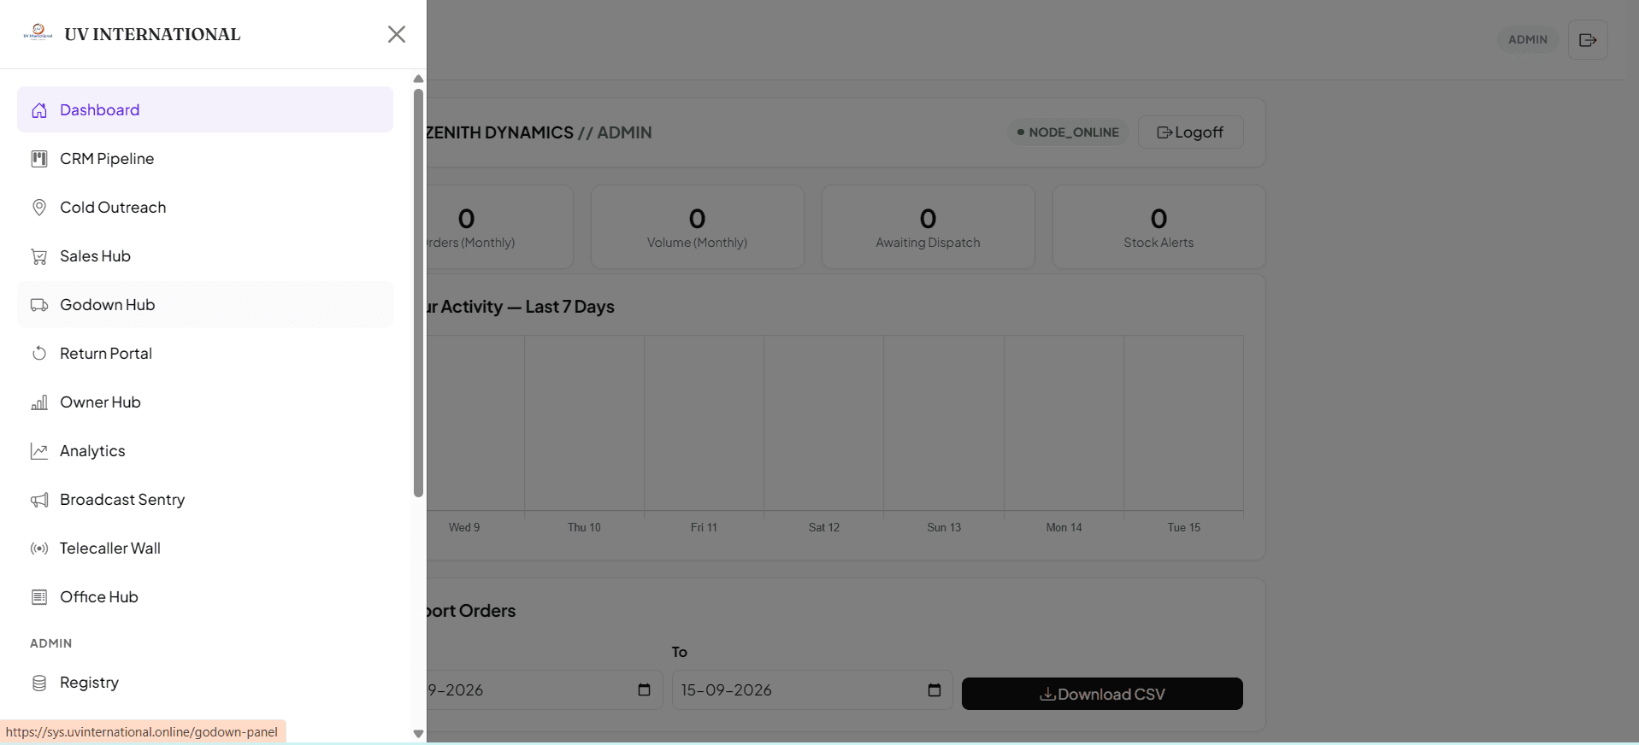
Task: Click the Sales Hub cart icon
Action: coord(39,256)
